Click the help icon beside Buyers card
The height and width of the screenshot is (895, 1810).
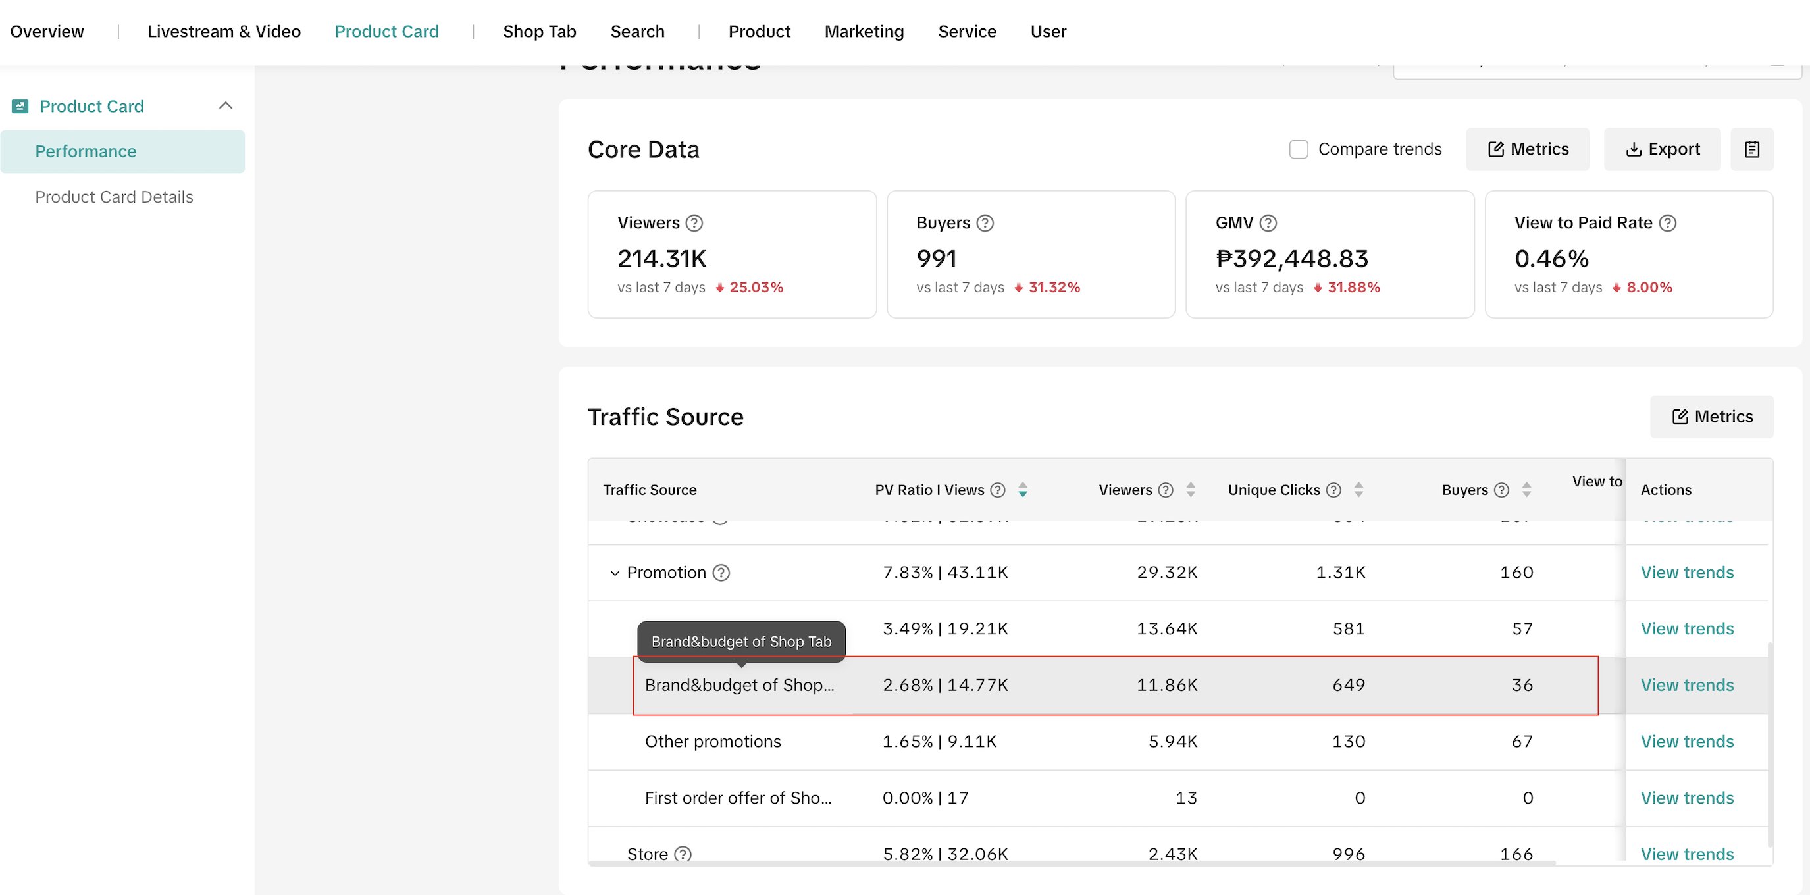tap(985, 222)
